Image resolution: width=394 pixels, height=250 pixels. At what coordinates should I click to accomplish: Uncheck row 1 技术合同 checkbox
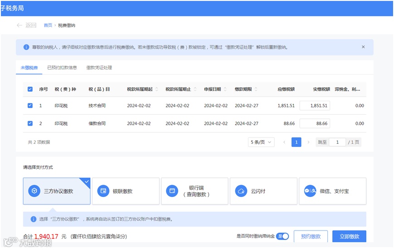[x=30, y=105]
